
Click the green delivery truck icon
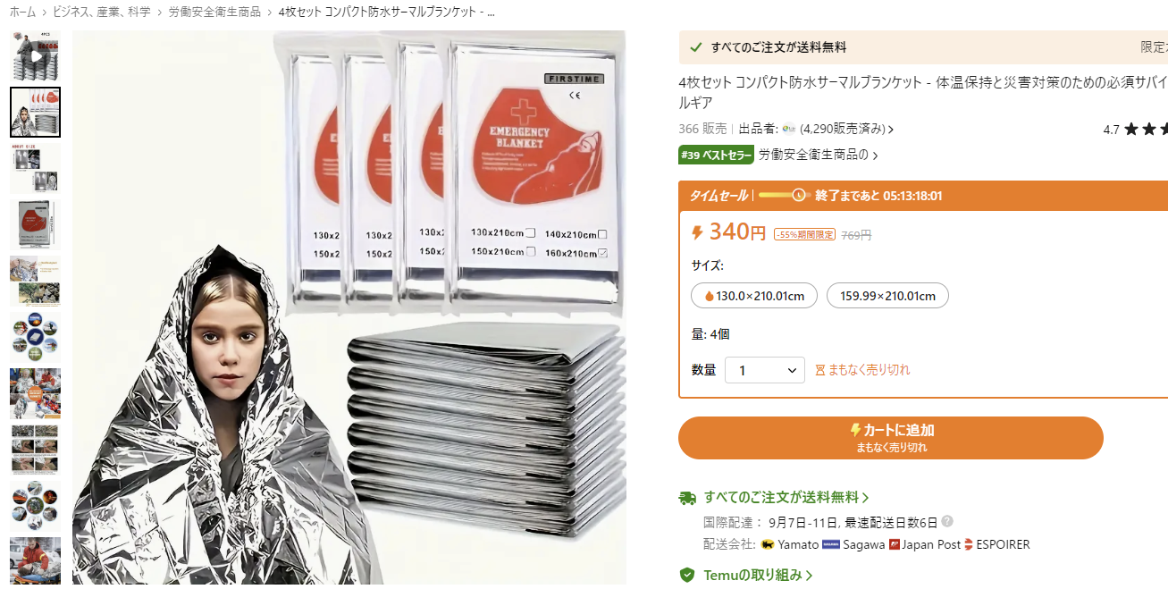pos(687,498)
